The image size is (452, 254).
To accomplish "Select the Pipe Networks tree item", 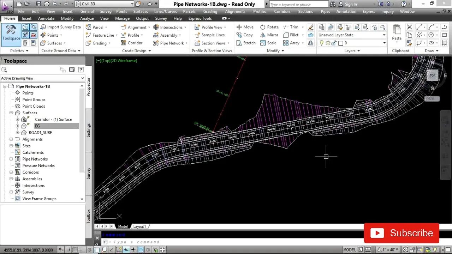I will click(x=35, y=159).
